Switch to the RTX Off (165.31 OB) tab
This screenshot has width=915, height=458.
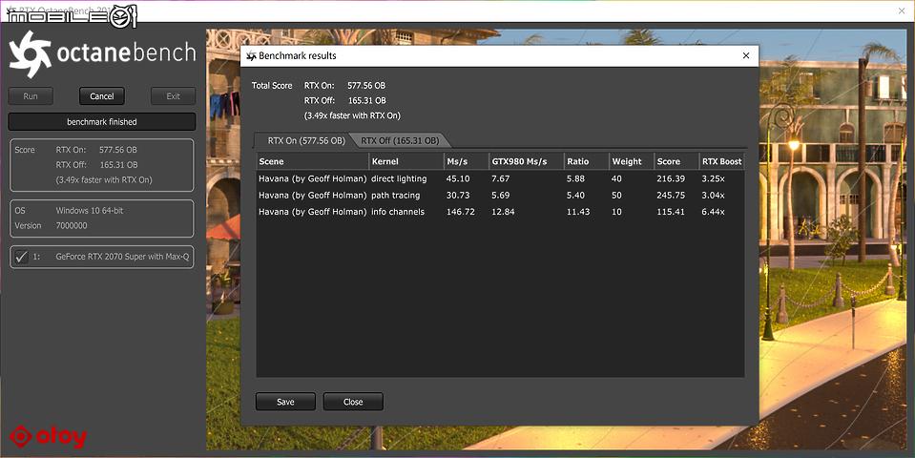[x=400, y=140]
